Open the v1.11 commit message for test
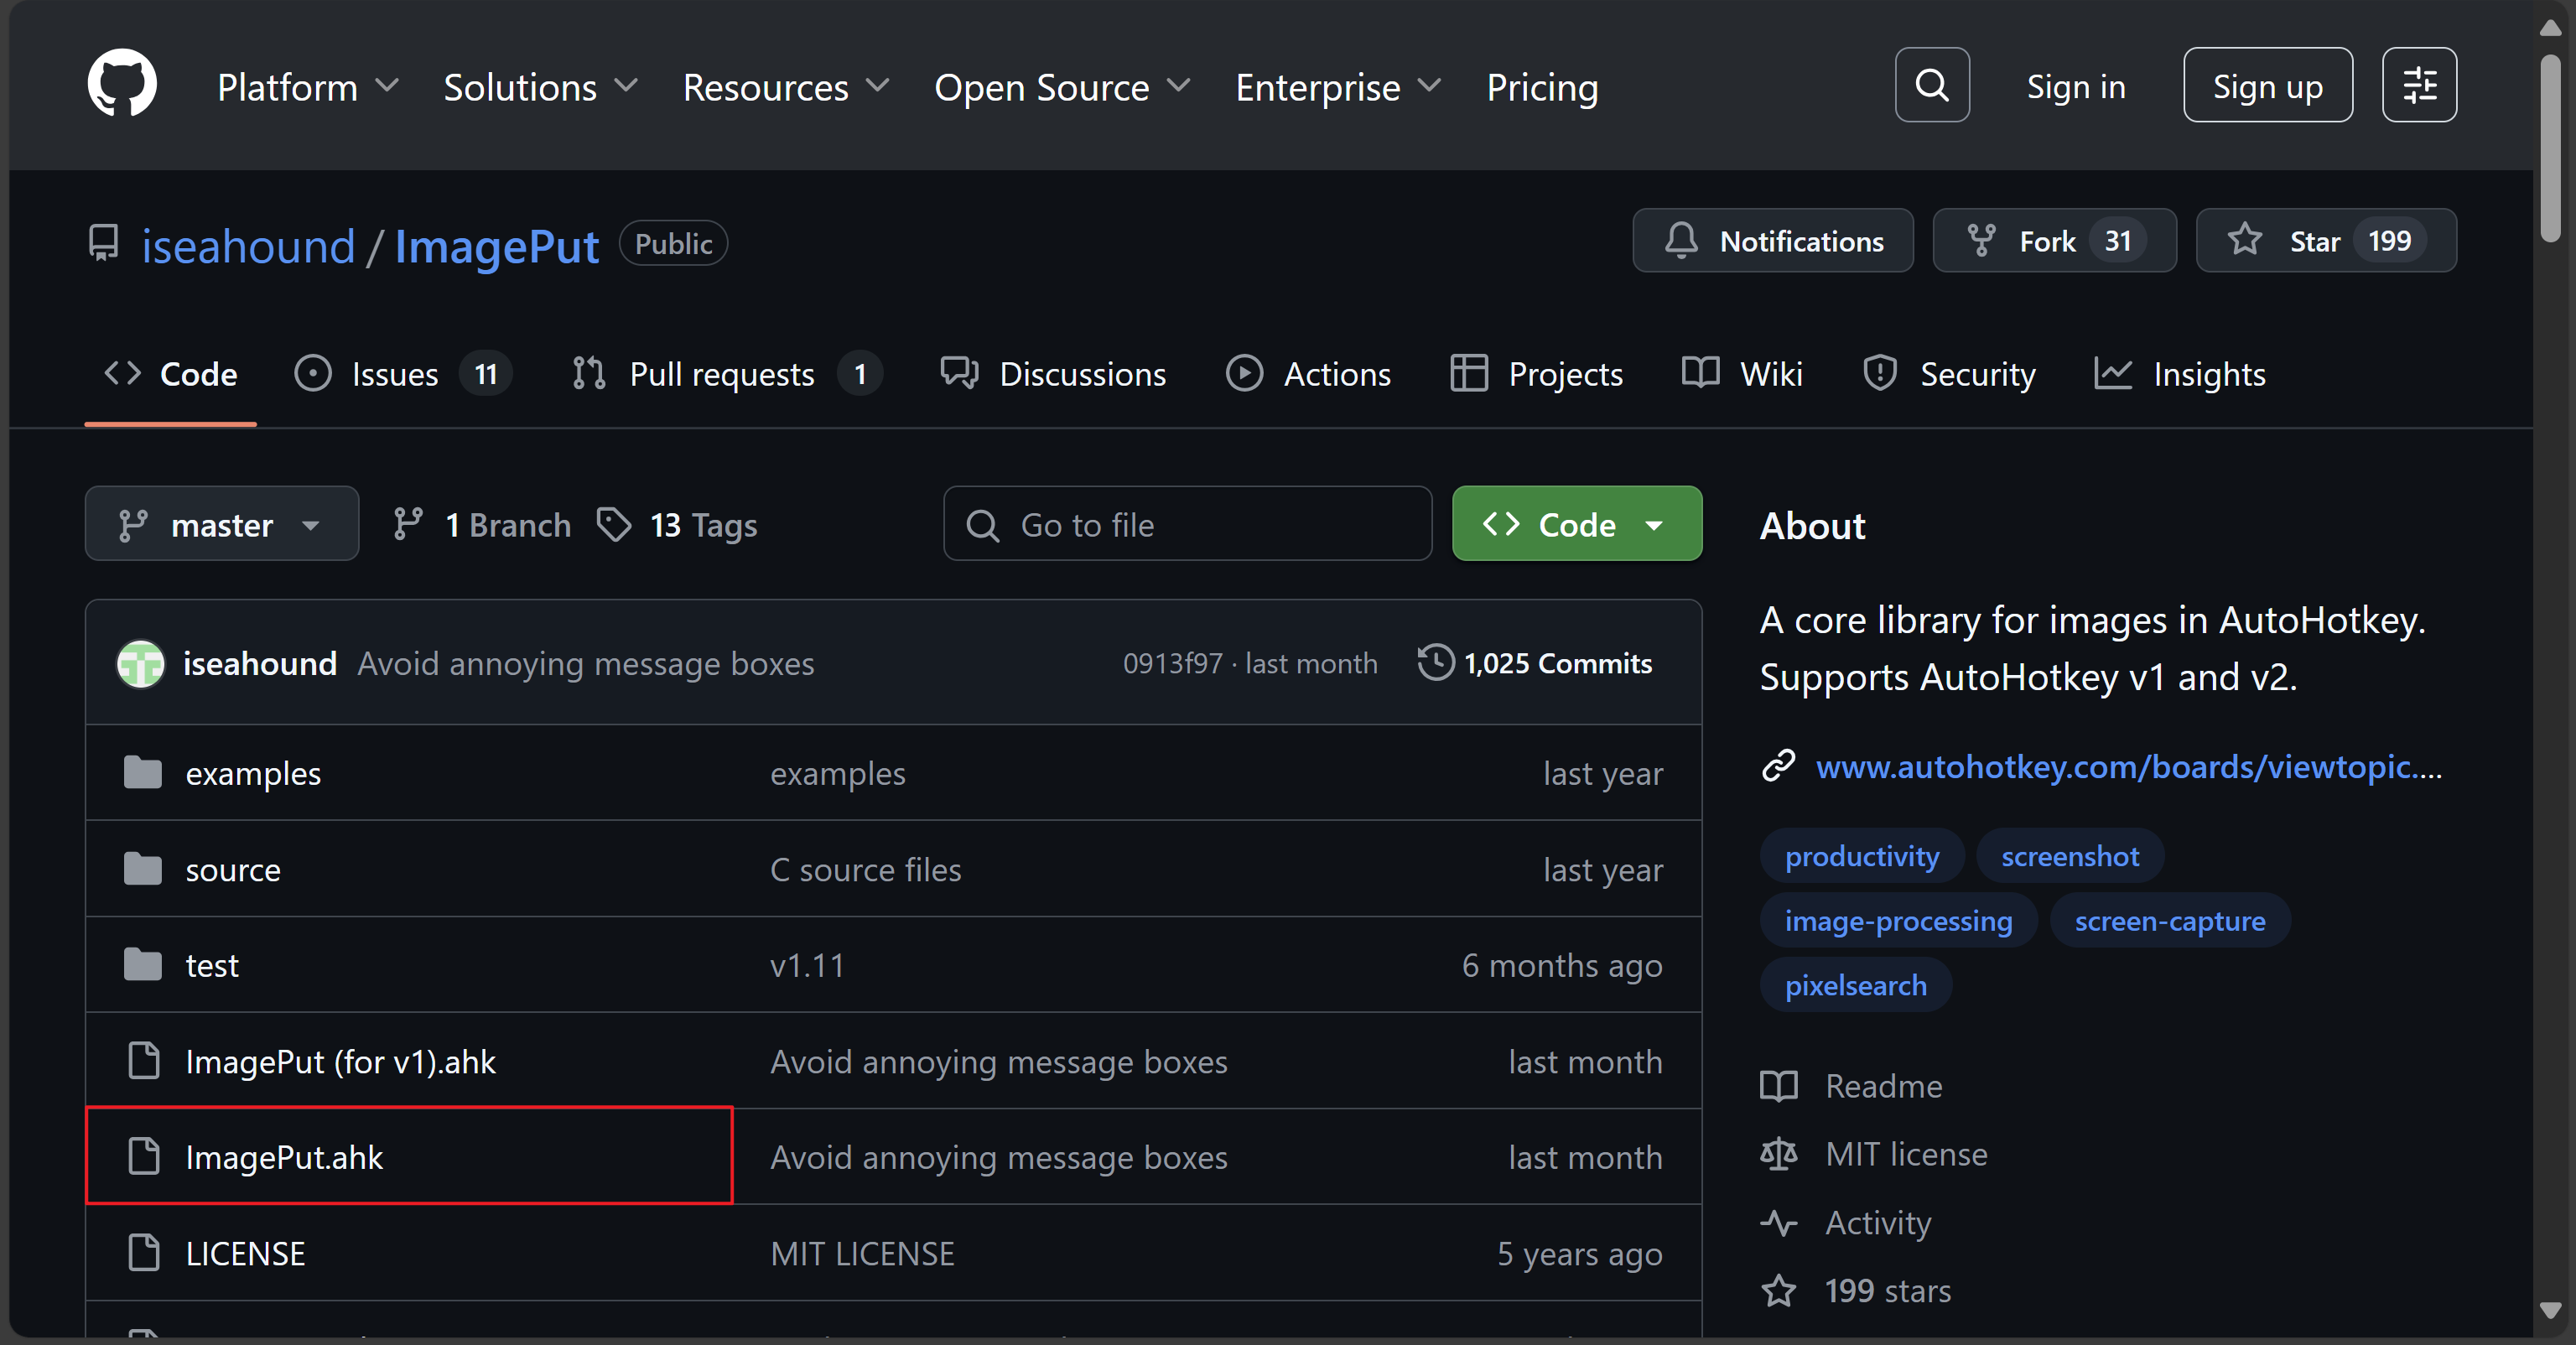The height and width of the screenshot is (1345, 2576). coord(807,965)
